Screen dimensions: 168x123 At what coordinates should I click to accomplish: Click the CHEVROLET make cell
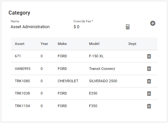tap(68, 81)
